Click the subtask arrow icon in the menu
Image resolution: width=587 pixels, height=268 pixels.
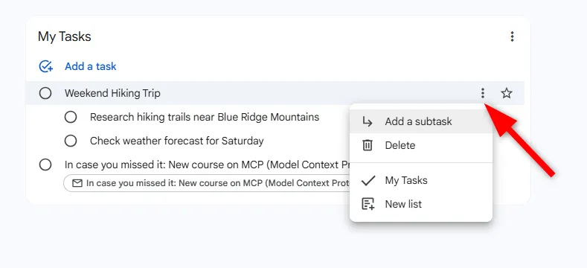pos(368,121)
